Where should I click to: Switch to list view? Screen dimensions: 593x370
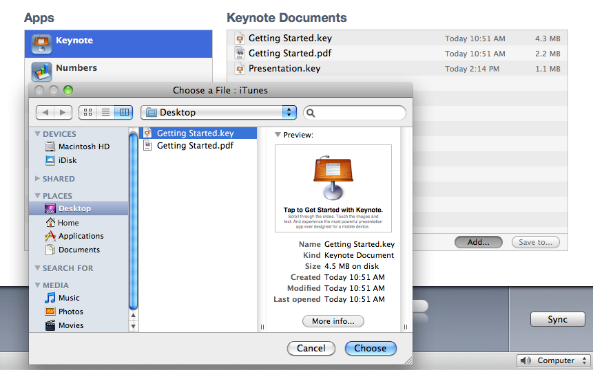click(106, 112)
